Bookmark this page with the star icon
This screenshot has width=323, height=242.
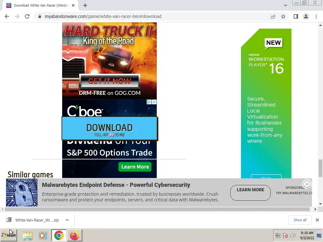coord(283,16)
